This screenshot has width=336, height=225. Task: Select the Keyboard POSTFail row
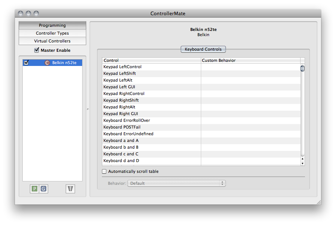coord(202,127)
